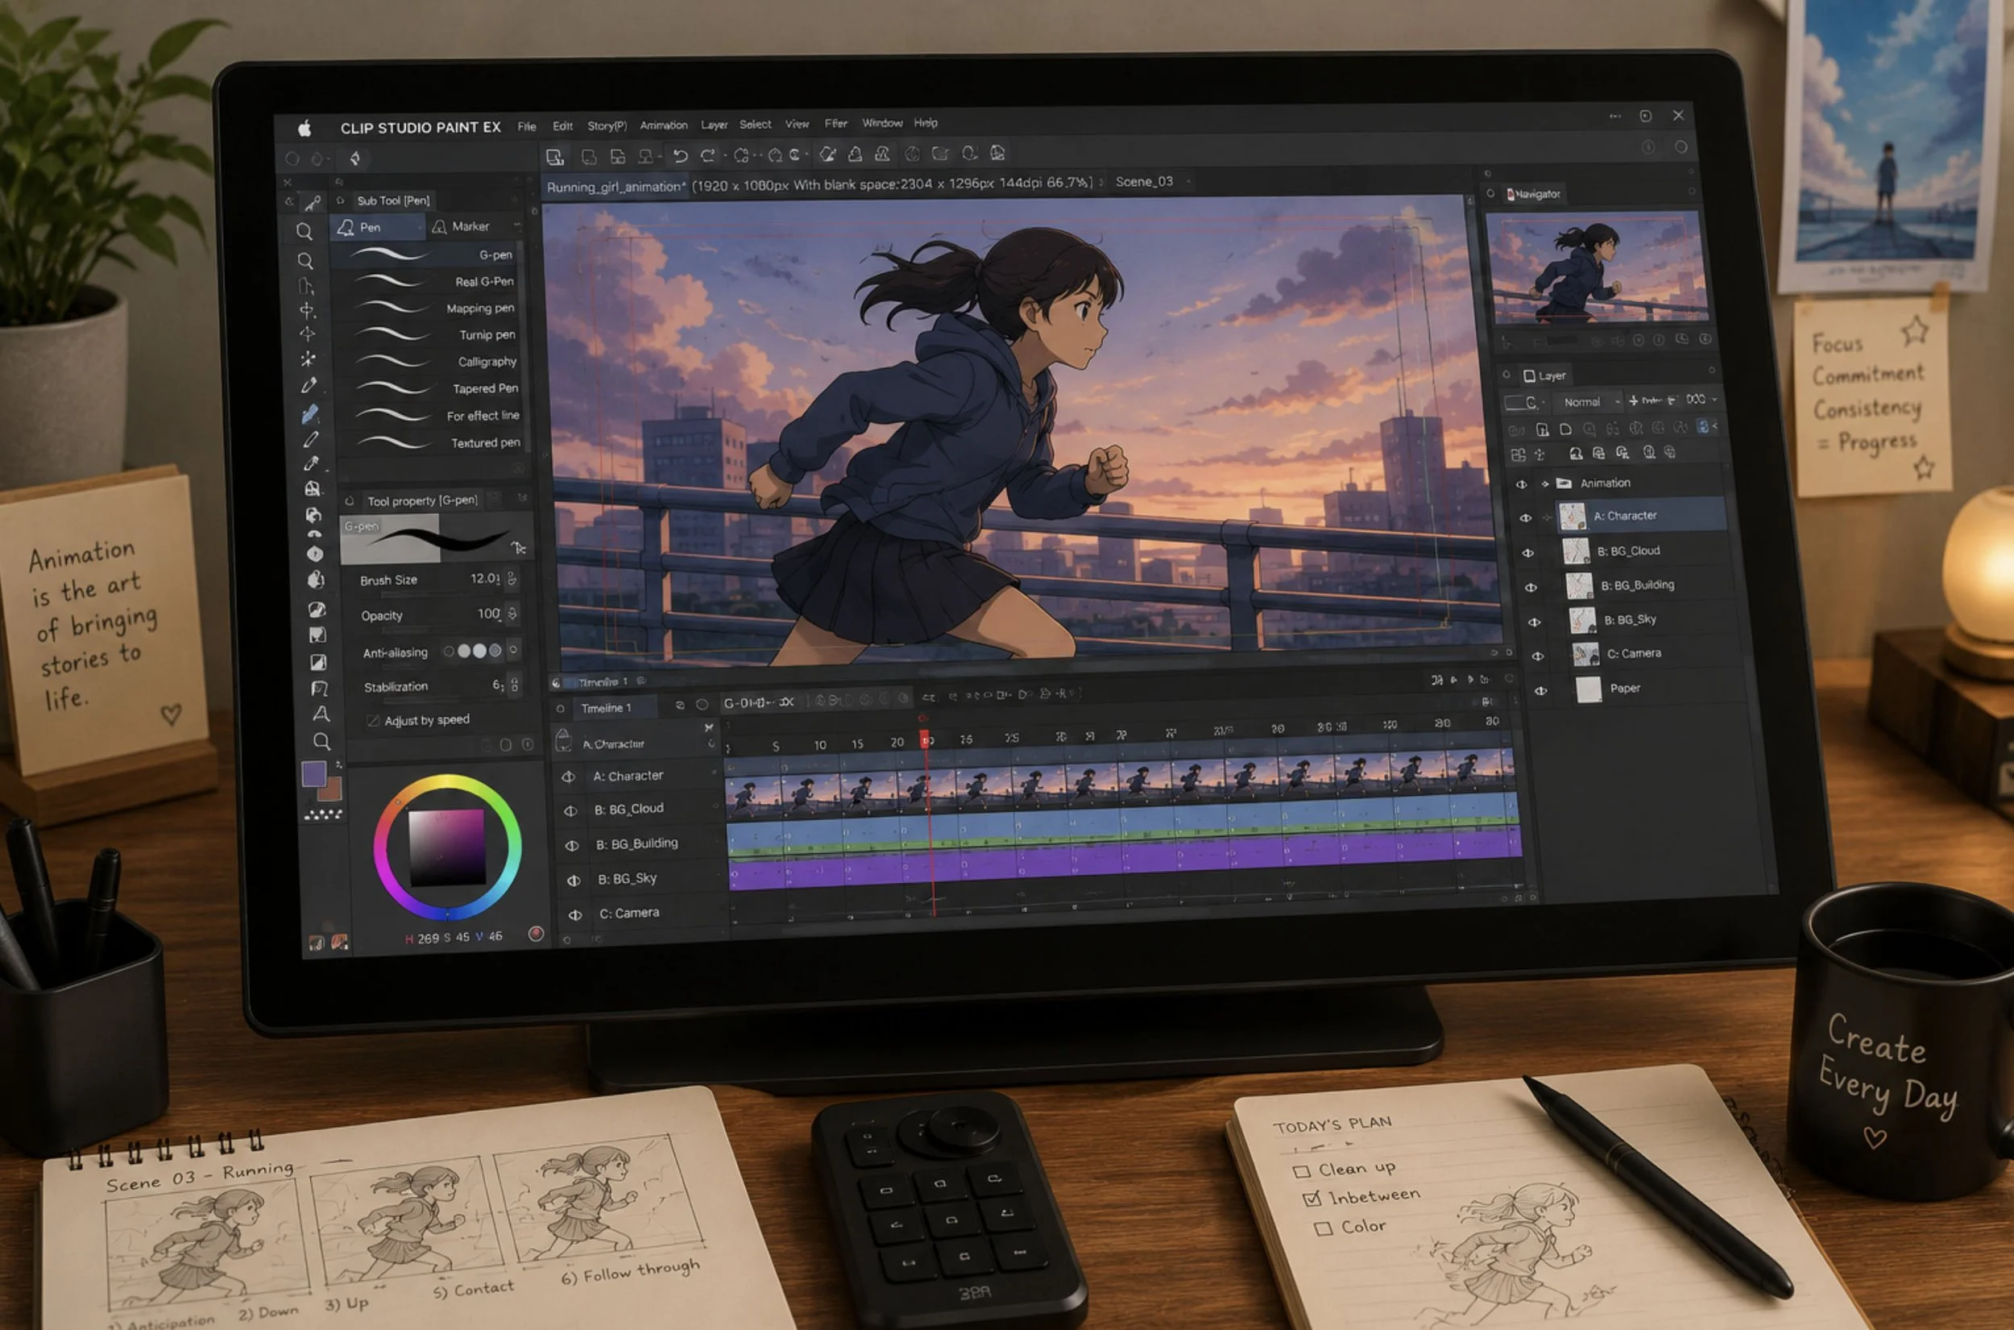This screenshot has width=2014, height=1330.
Task: Enable the Adjust by speed checkbox
Action: point(372,721)
